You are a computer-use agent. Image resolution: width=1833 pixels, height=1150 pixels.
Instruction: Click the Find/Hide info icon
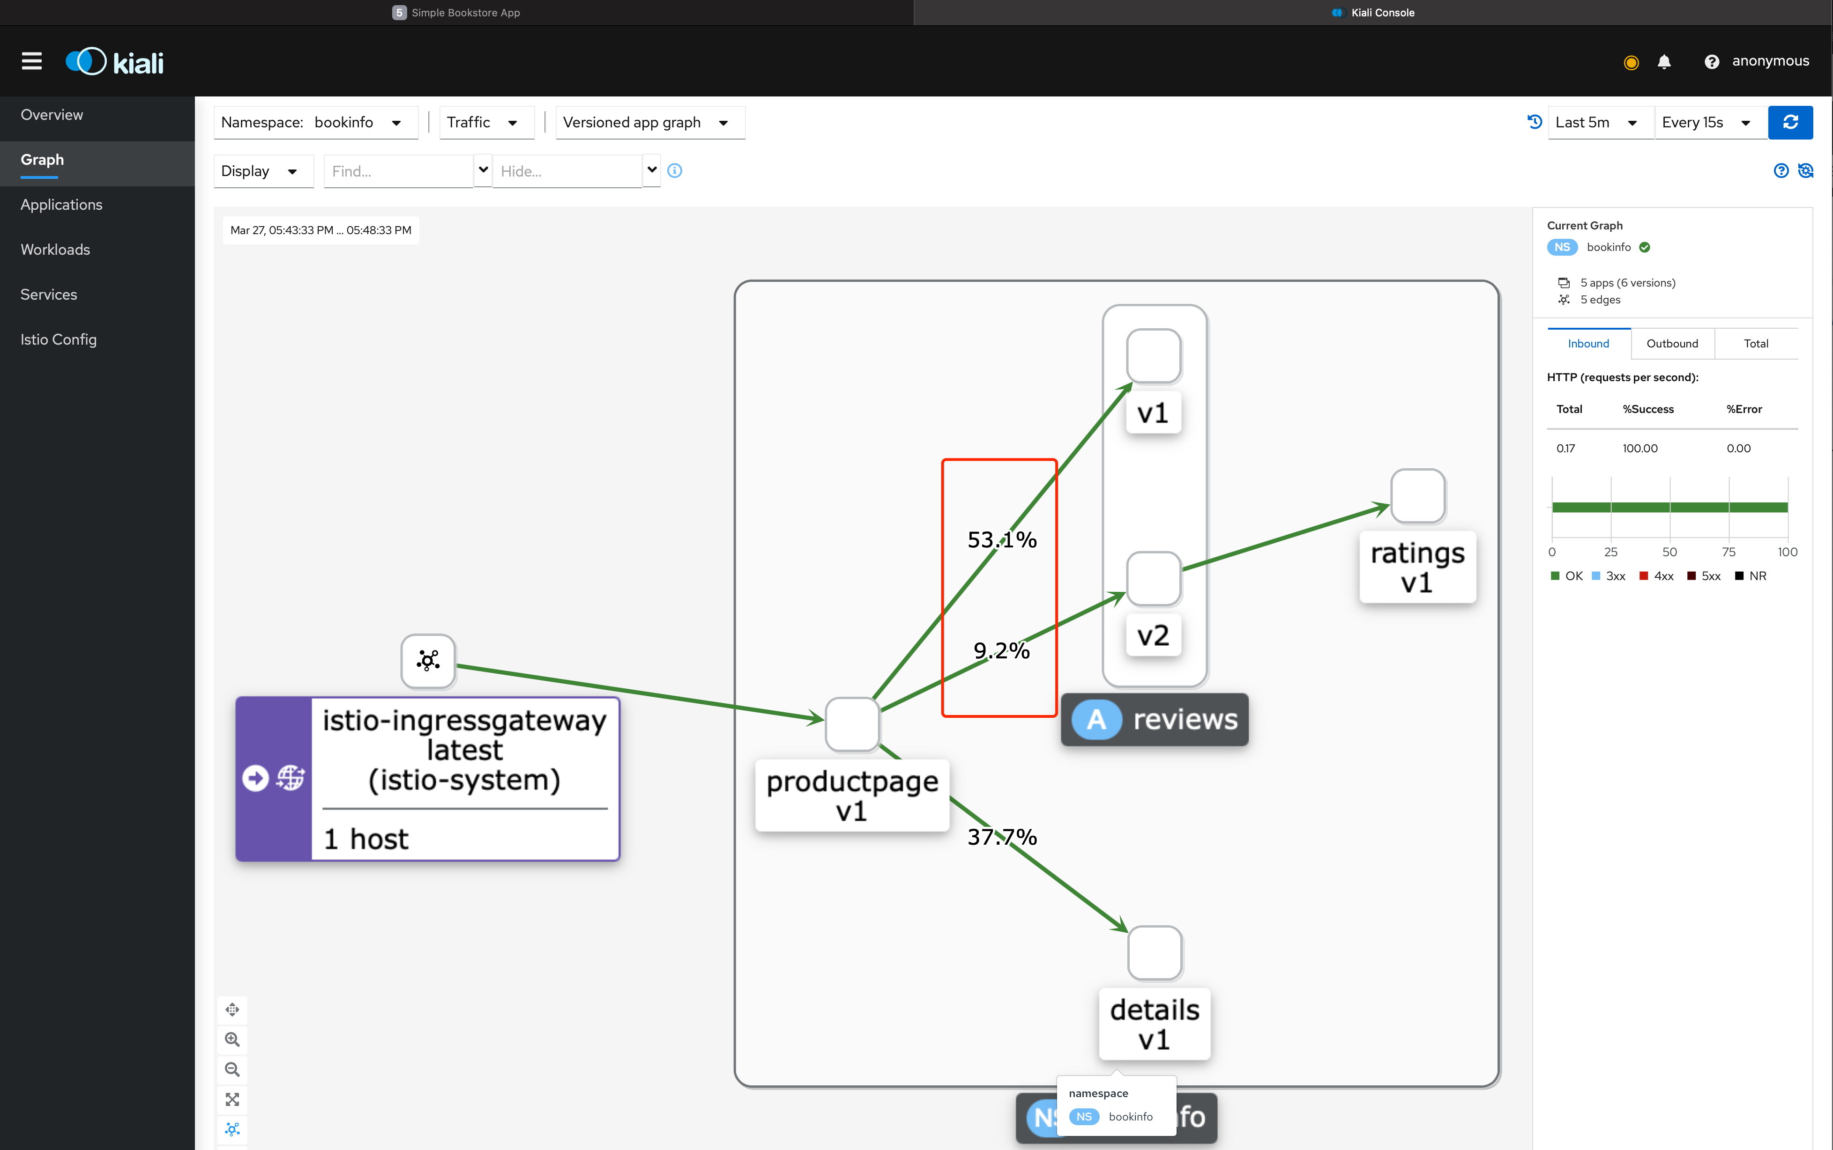tap(674, 170)
